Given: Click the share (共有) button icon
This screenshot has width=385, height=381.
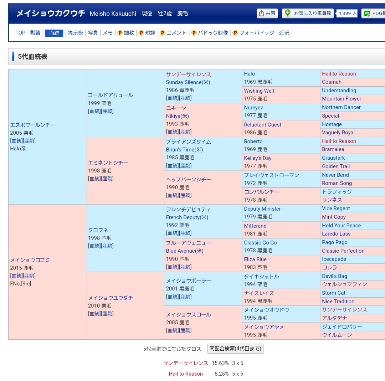Looking at the screenshot, I should point(262,14).
